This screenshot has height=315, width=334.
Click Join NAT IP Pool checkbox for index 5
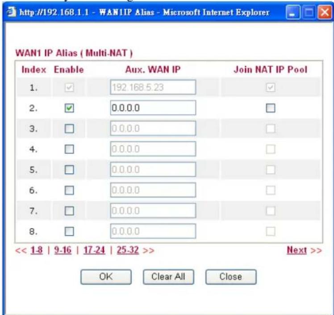point(271,170)
